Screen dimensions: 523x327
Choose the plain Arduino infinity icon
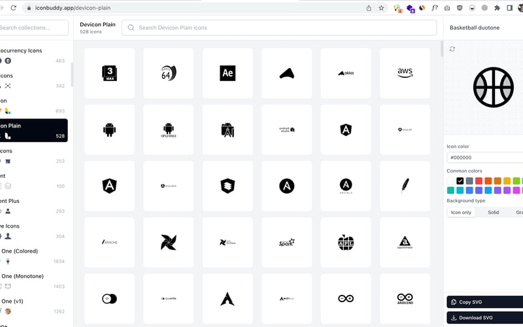pos(346,299)
